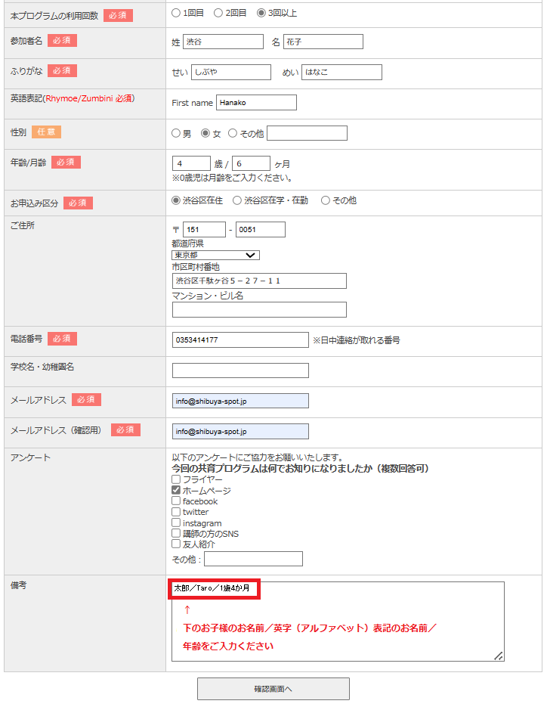Image resolution: width=547 pixels, height=710 pixels.
Task: Open the 都道府県 prefecture dropdown
Action: point(216,256)
